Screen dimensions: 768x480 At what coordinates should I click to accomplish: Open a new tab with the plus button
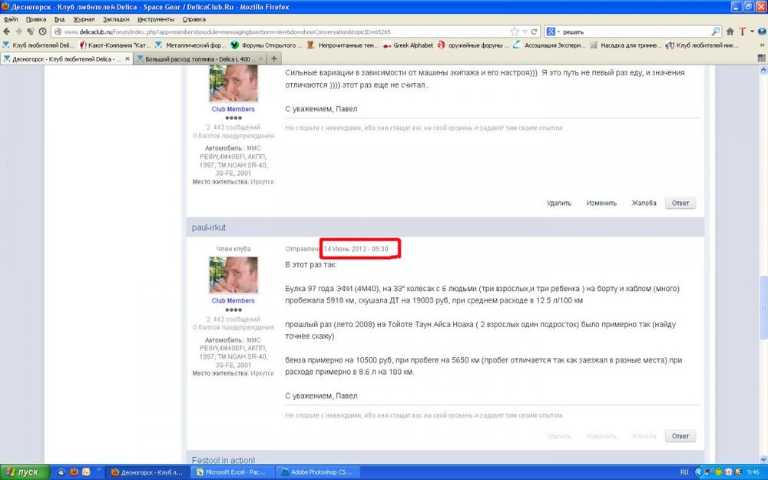[274, 58]
